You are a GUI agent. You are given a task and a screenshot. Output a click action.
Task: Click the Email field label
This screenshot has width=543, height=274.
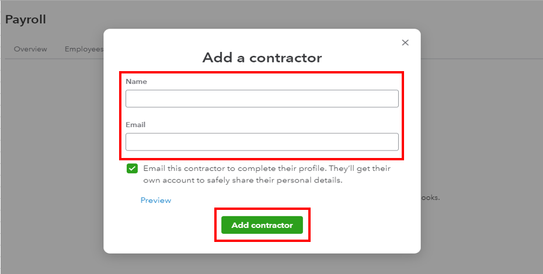click(x=135, y=125)
